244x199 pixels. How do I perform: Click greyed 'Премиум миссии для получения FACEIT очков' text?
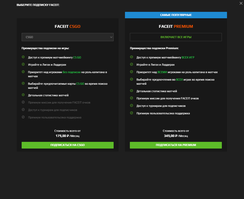59,103
